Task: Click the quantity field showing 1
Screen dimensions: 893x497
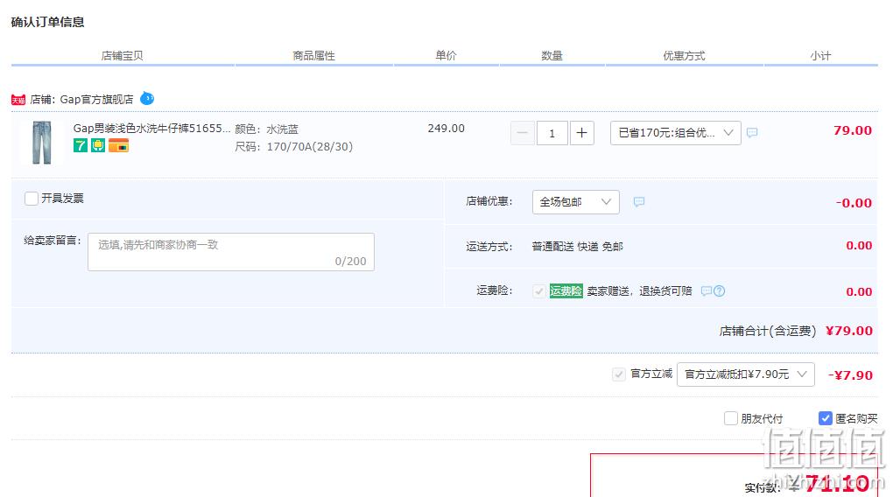Action: (552, 133)
